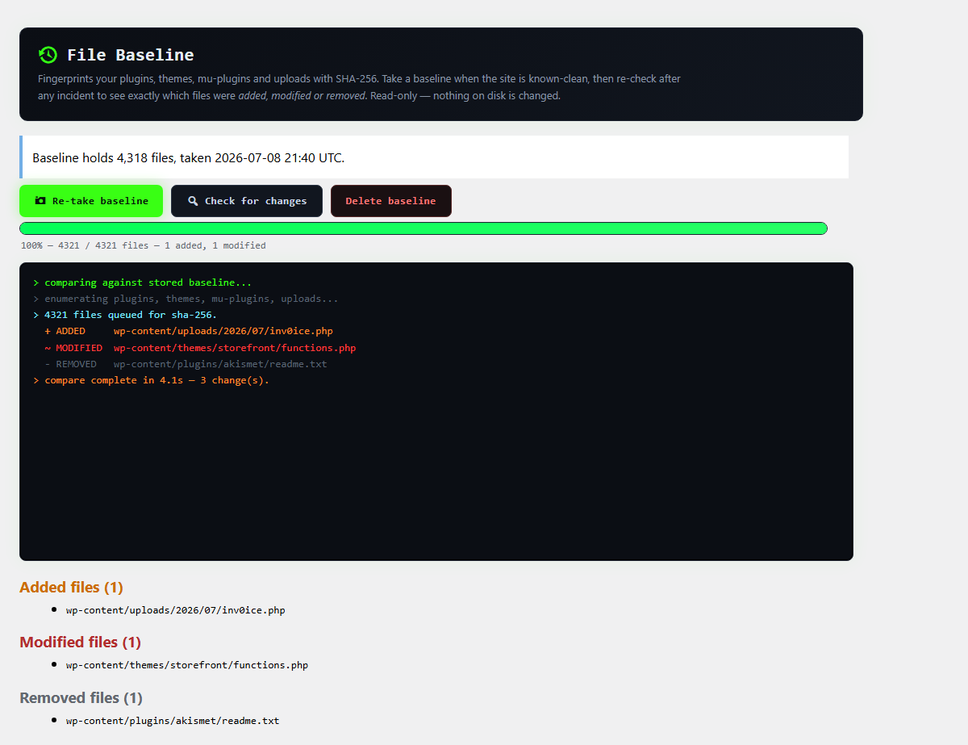Image resolution: width=968 pixels, height=745 pixels.
Task: Click the progress status text '100% — 4321 / 4321 files'
Action: (143, 245)
